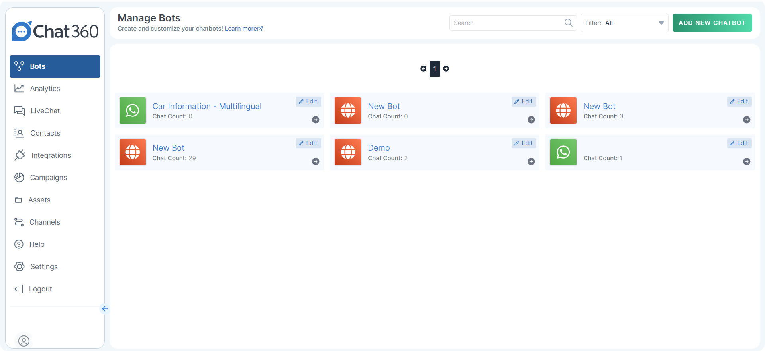This screenshot has width=765, height=351.
Task: Edit New Bot with chat count 29
Action: point(308,143)
